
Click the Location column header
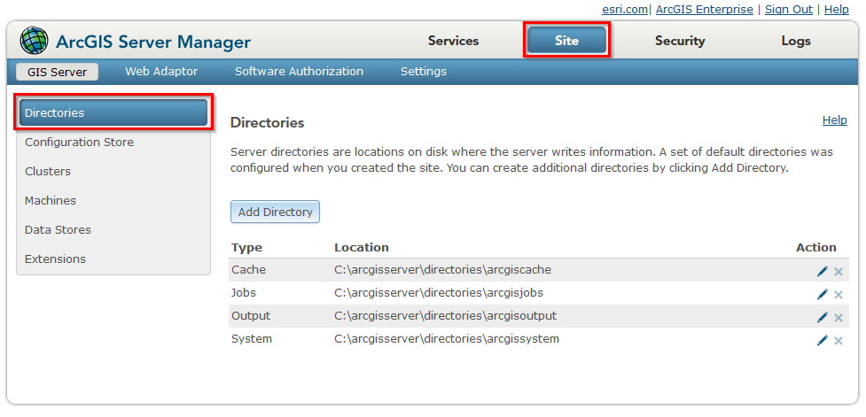coord(361,247)
